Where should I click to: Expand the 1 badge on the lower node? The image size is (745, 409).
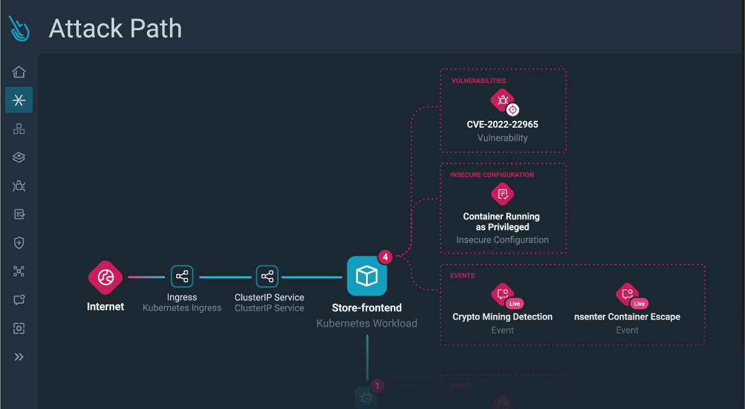(x=377, y=385)
